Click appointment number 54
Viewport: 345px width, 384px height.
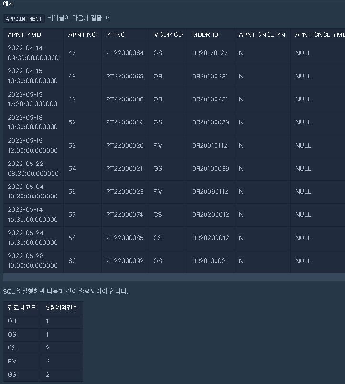click(72, 168)
